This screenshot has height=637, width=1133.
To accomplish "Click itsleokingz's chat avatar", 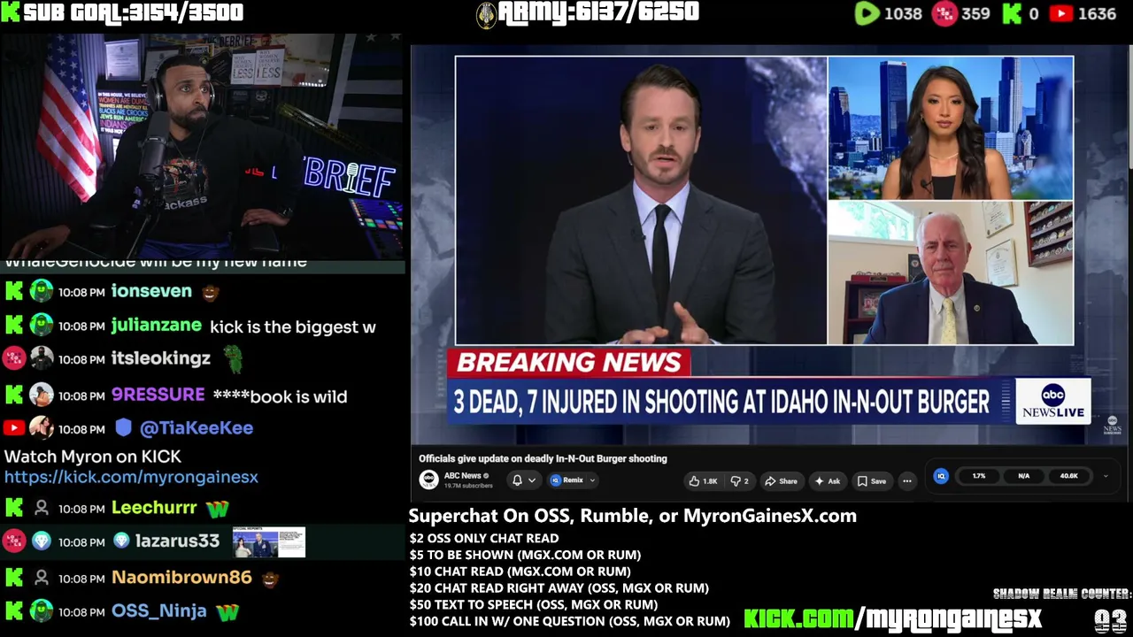I will (x=42, y=358).
